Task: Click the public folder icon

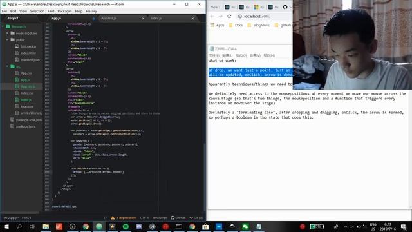Action: 12,40
